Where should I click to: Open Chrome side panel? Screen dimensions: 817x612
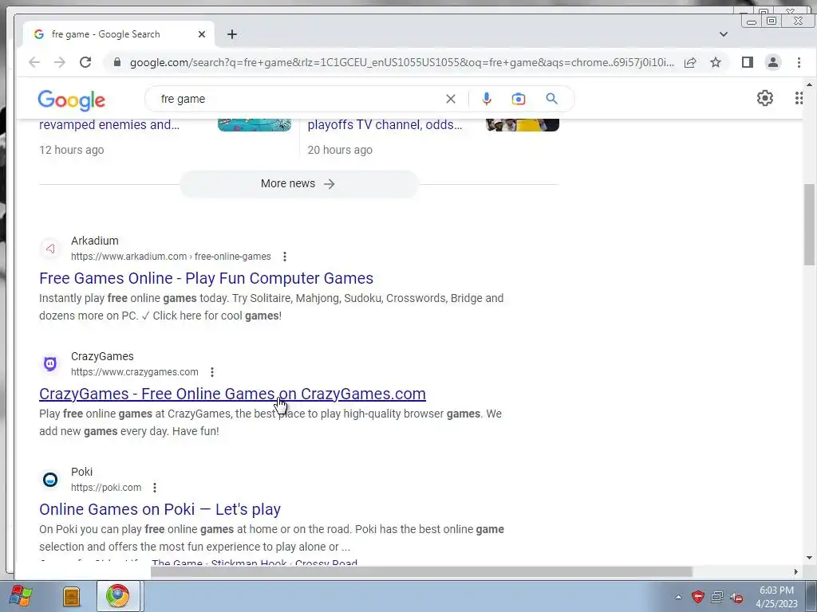(x=747, y=62)
